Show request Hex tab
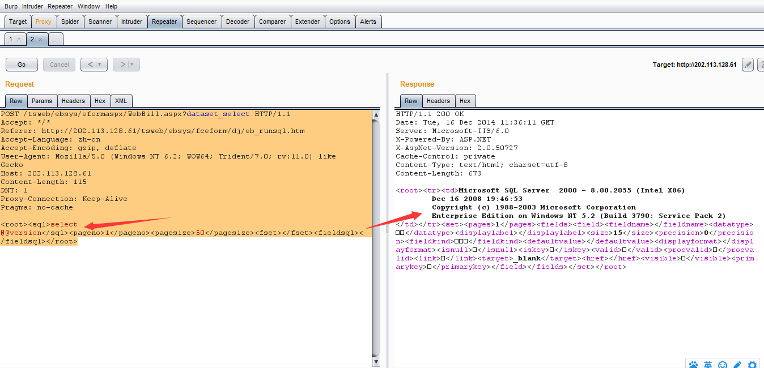This screenshot has width=764, height=368. pyautogui.click(x=100, y=101)
